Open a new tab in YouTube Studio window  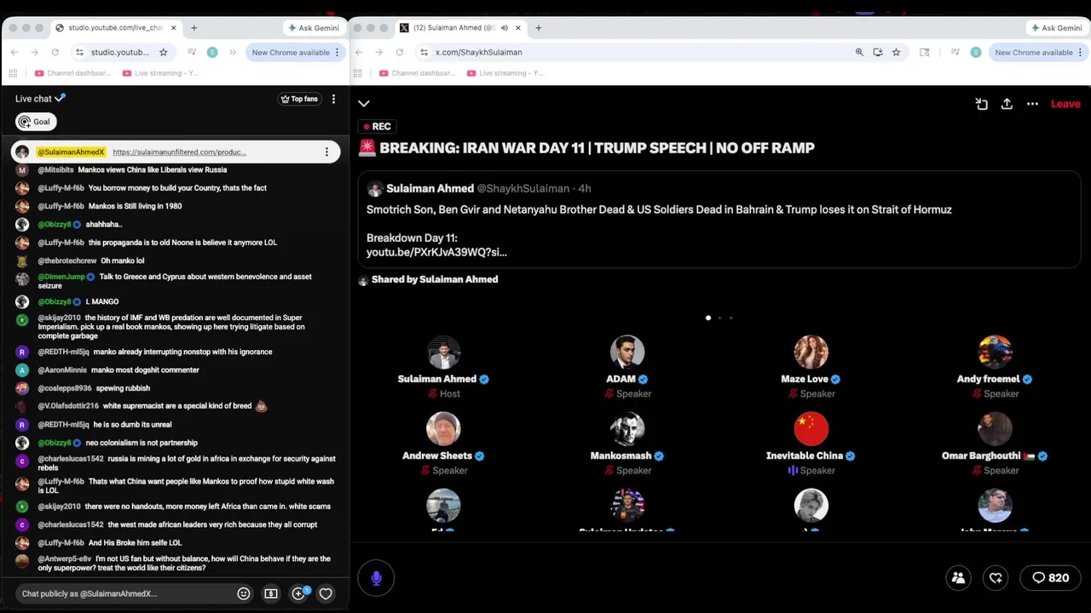click(x=193, y=28)
